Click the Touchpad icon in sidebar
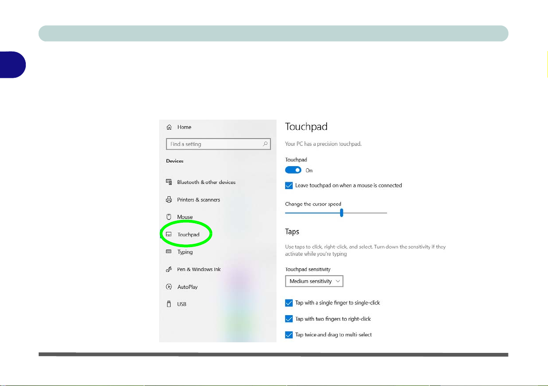Viewport: 548px width, 386px height. pyautogui.click(x=169, y=234)
